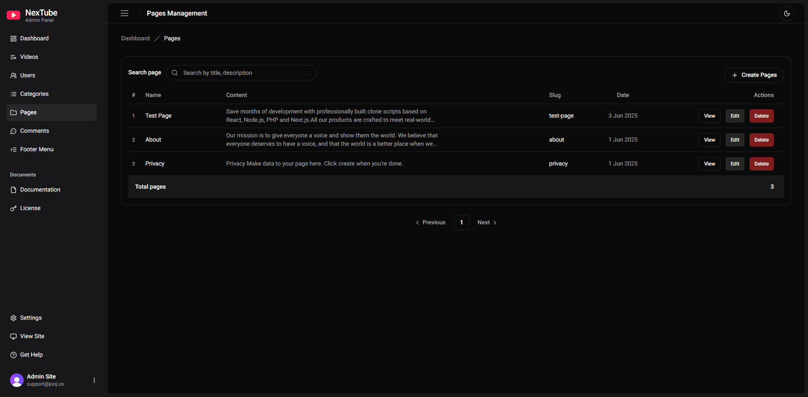This screenshot has width=808, height=397.
Task: Delete the Test Page row
Action: 761,116
